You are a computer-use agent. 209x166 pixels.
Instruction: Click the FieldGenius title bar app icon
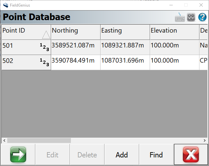pyautogui.click(x=6, y=5)
